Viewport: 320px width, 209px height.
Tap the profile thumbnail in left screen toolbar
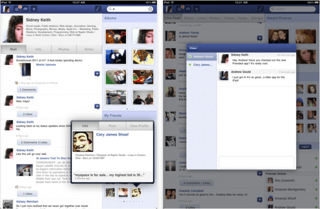pos(6,9)
